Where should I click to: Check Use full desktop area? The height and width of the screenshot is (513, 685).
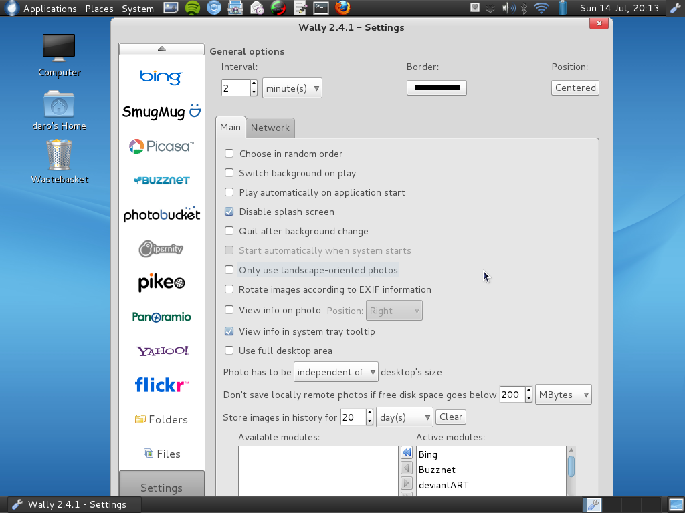coord(229,350)
